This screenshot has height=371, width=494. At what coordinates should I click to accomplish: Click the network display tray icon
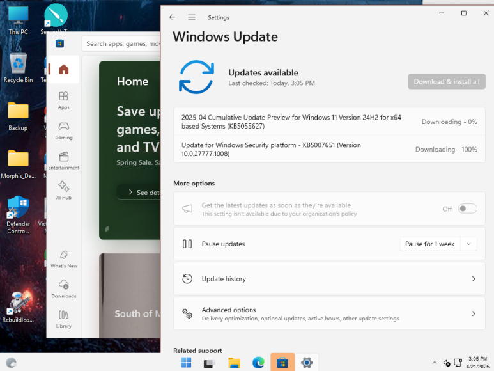[458, 363]
